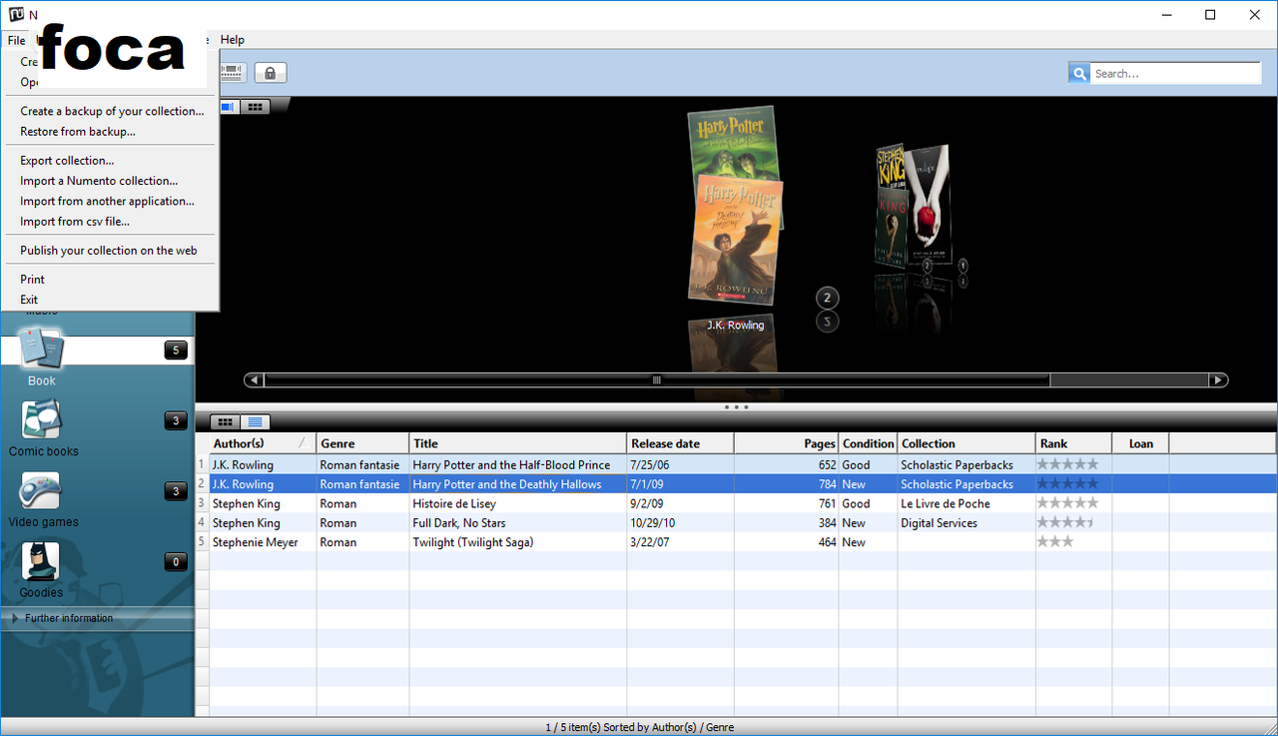The height and width of the screenshot is (736, 1278).
Task: Sort by the Author(s) column header
Action: (263, 443)
